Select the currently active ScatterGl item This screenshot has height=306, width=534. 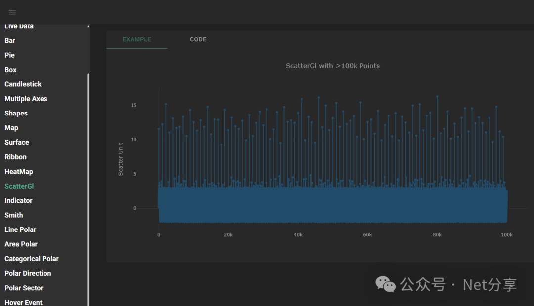tap(19, 186)
